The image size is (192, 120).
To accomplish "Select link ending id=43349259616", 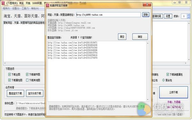I will click(73, 56).
